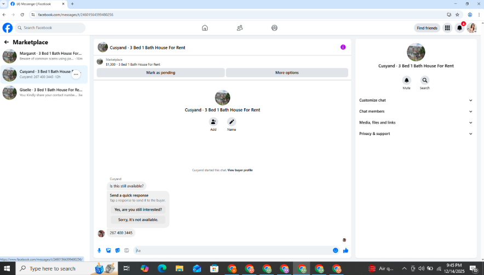Open the volume control in system tray
Image resolution: width=484 pixels, height=275 pixels.
tap(422, 268)
